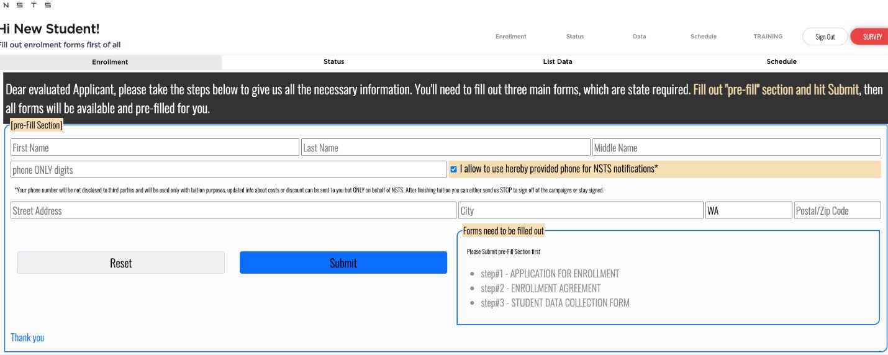The width and height of the screenshot is (888, 355).
Task: Click the Street Address input
Action: pyautogui.click(x=233, y=210)
